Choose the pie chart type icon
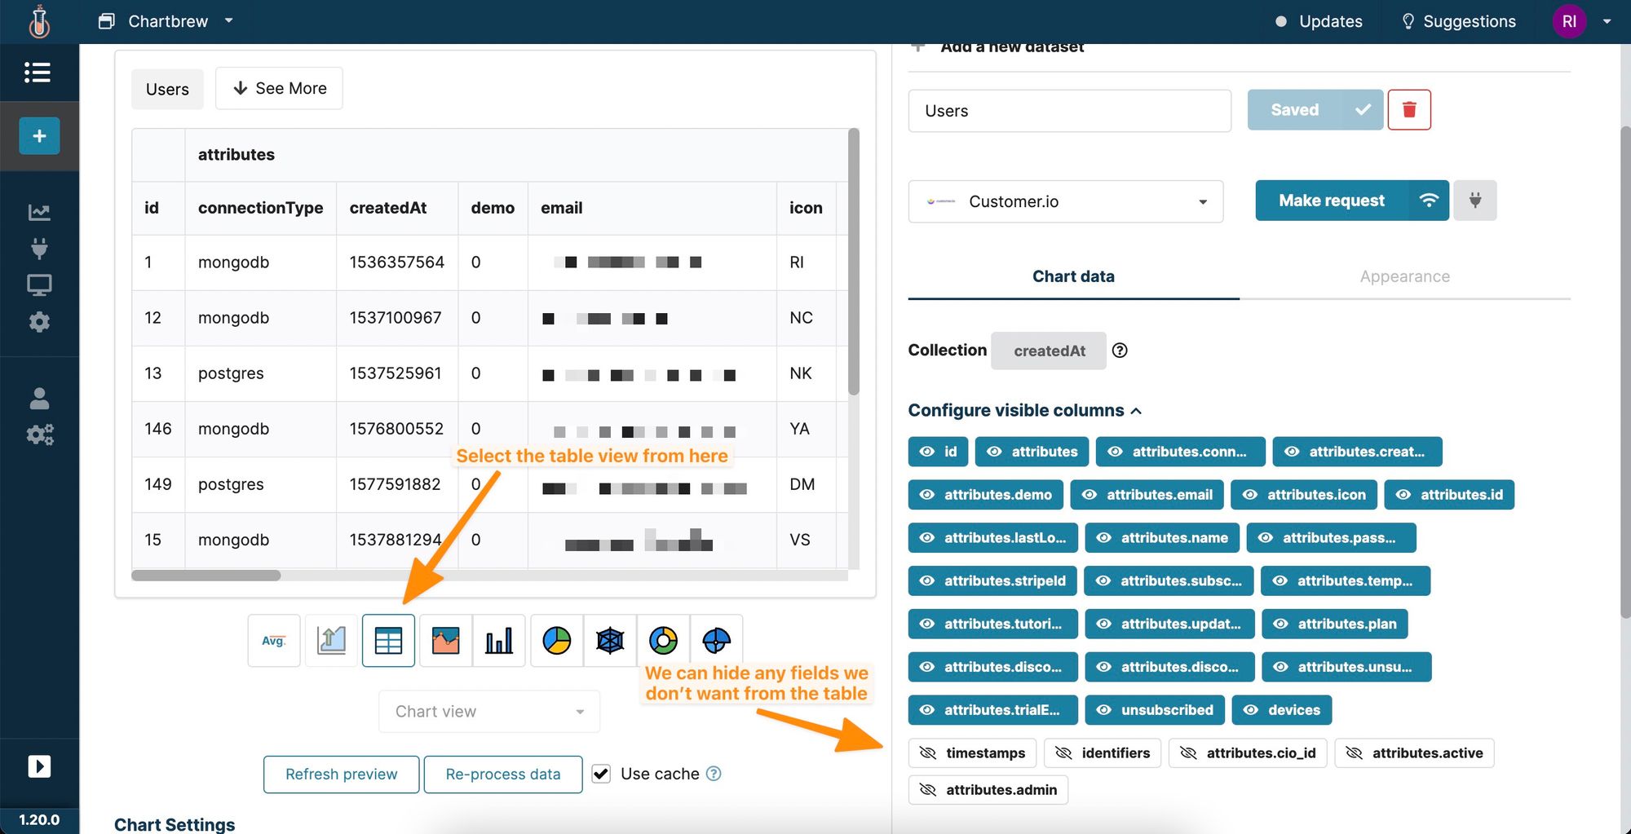The image size is (1631, 834). [556, 641]
